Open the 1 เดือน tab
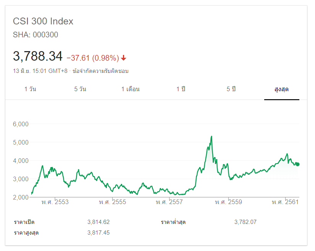 click(131, 89)
